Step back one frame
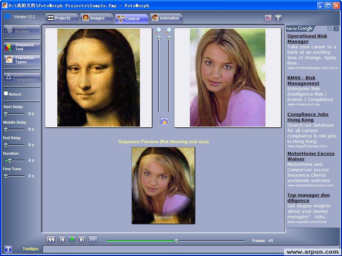The image size is (342, 256). point(61,240)
